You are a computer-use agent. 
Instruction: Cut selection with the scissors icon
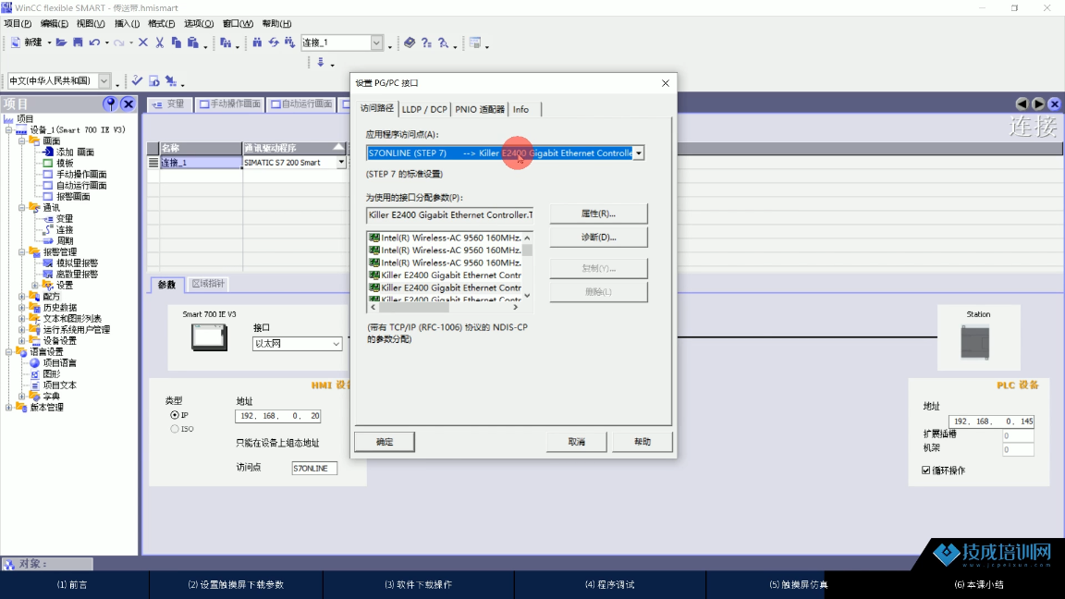[160, 43]
